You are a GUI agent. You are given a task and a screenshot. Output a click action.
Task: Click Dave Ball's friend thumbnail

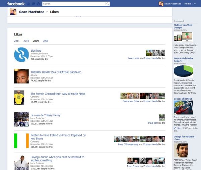(x=162, y=117)
